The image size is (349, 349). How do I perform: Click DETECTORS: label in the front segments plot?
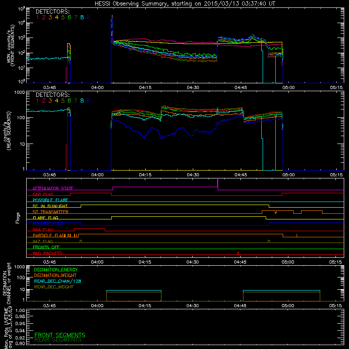pos(52,12)
